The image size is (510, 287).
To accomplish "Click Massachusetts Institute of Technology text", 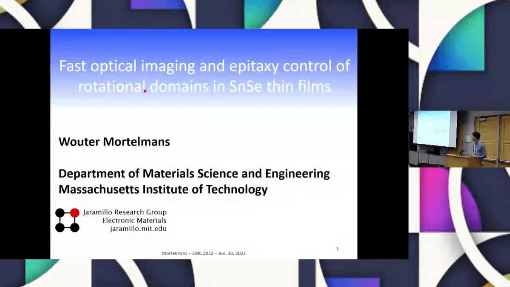I will 163,189.
